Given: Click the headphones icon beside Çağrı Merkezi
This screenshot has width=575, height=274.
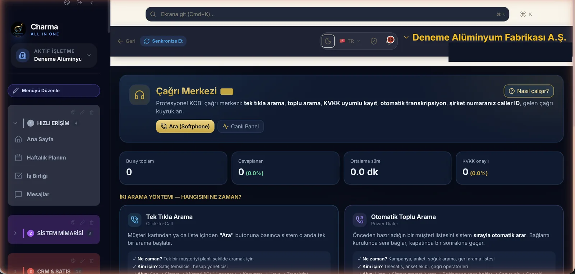Looking at the screenshot, I should [x=139, y=95].
